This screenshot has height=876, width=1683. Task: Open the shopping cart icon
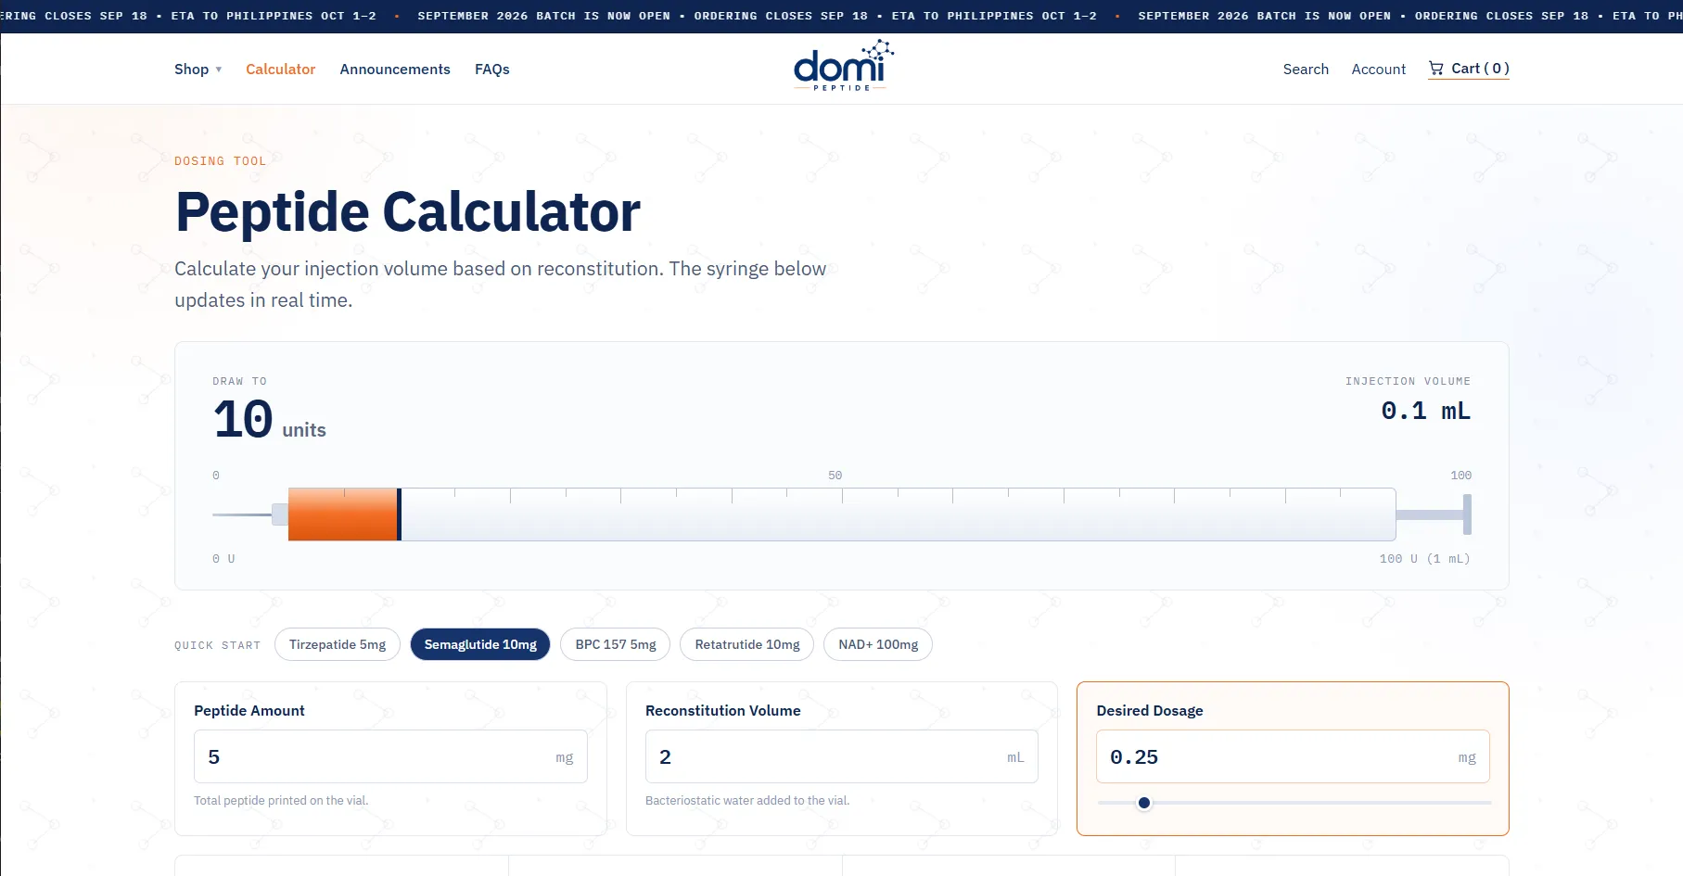(1435, 68)
